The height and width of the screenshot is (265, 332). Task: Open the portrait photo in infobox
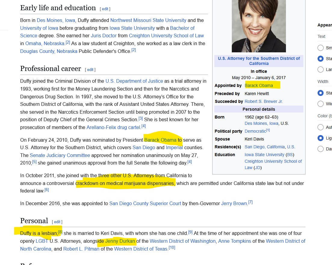(259, 26)
